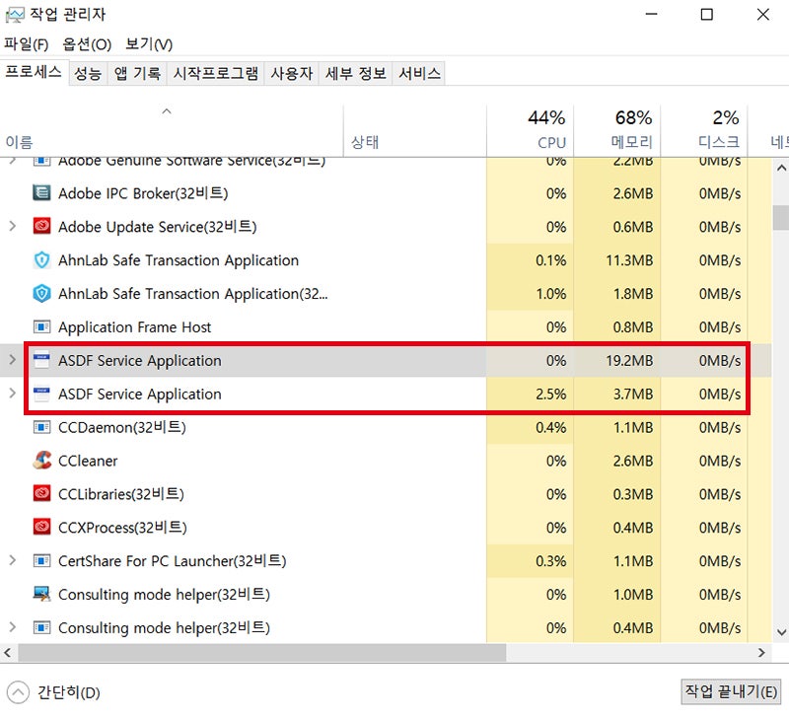
Task: Expand the 0.4MB Consulting mode helper process
Action: point(13,627)
